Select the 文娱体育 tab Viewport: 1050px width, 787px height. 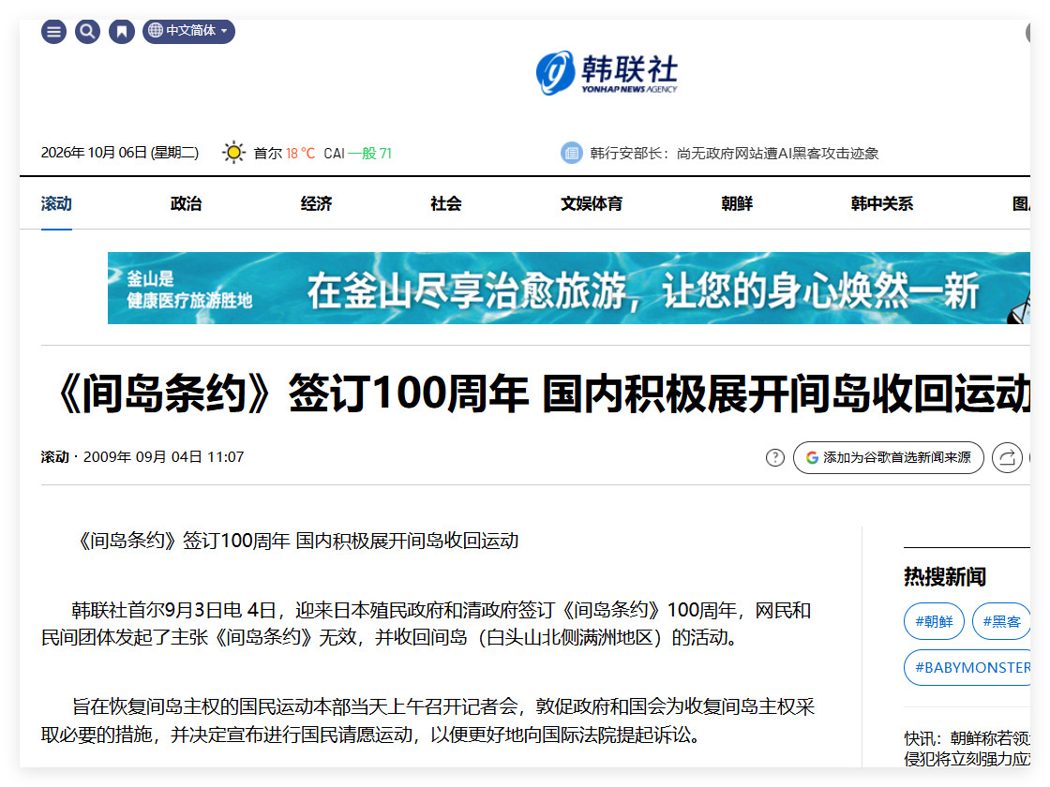coord(592,203)
